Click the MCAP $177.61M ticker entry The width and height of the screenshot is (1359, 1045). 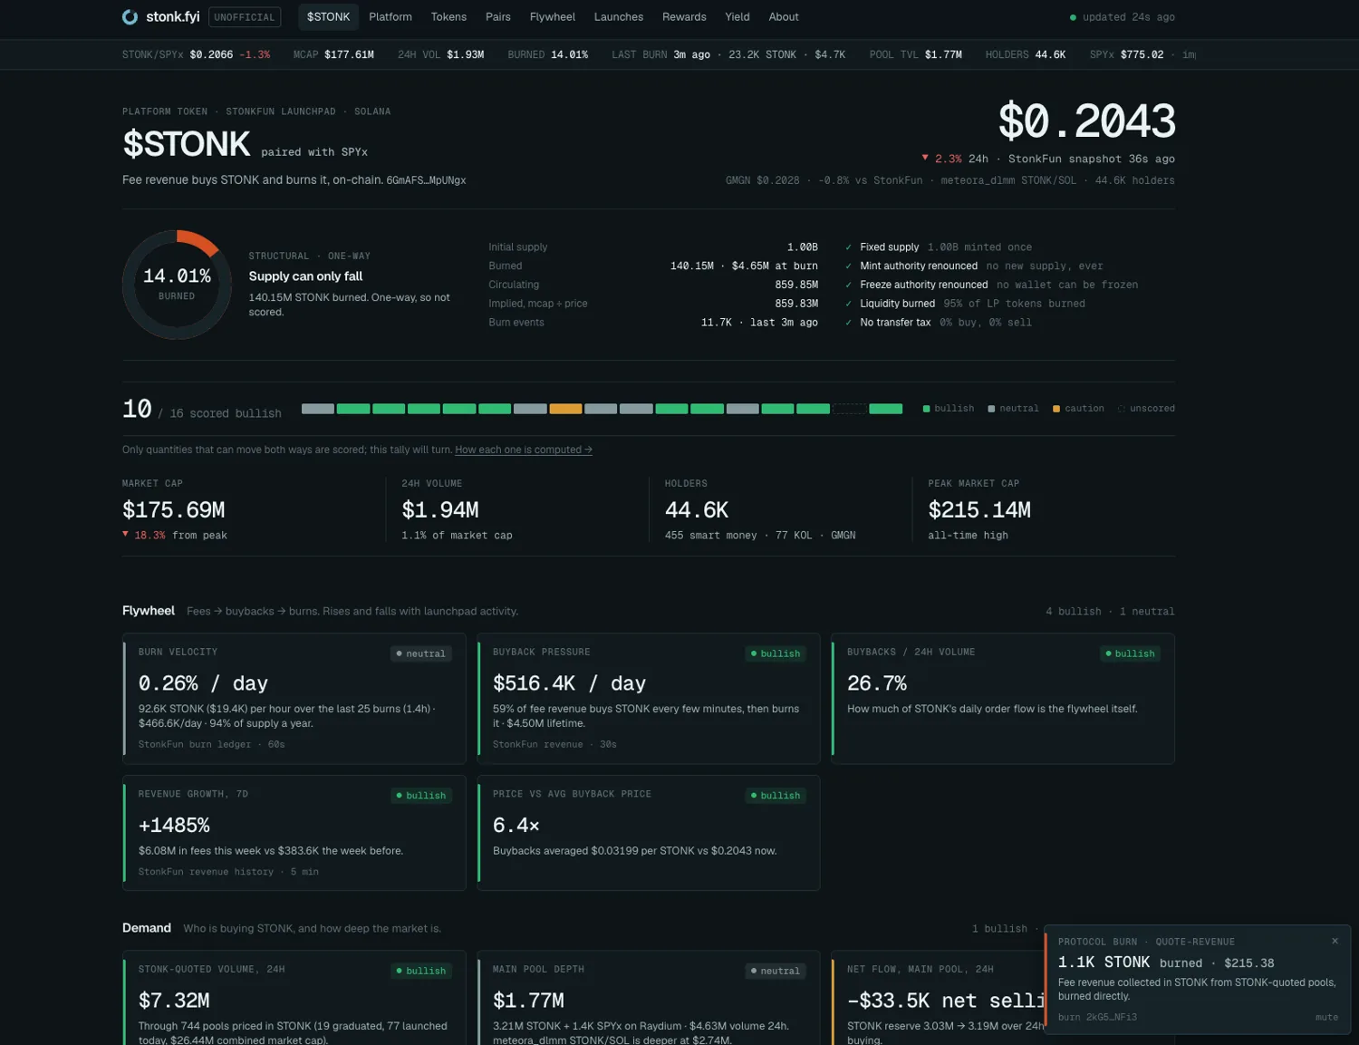tap(333, 54)
